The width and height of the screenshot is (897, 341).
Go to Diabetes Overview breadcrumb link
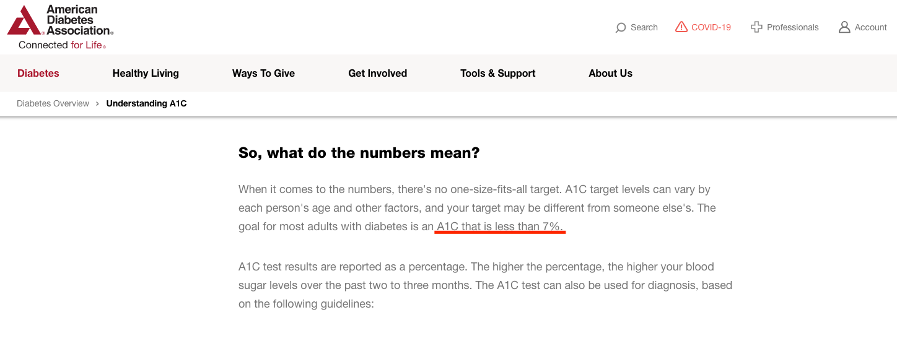pos(53,103)
